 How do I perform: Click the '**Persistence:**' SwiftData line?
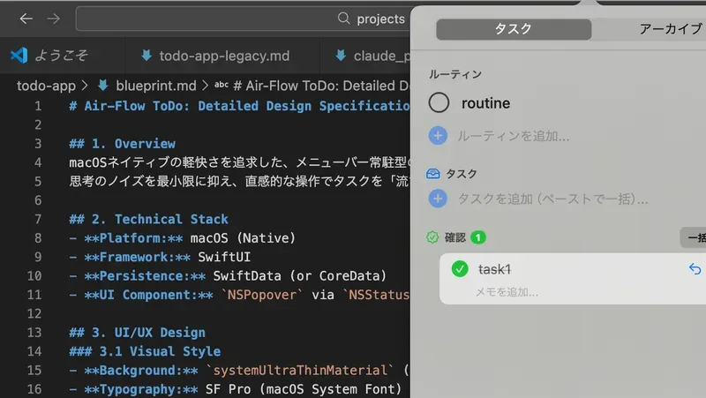228,276
